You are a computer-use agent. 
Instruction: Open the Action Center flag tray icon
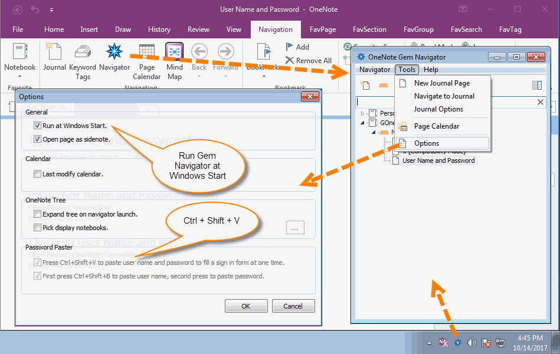coord(486,343)
